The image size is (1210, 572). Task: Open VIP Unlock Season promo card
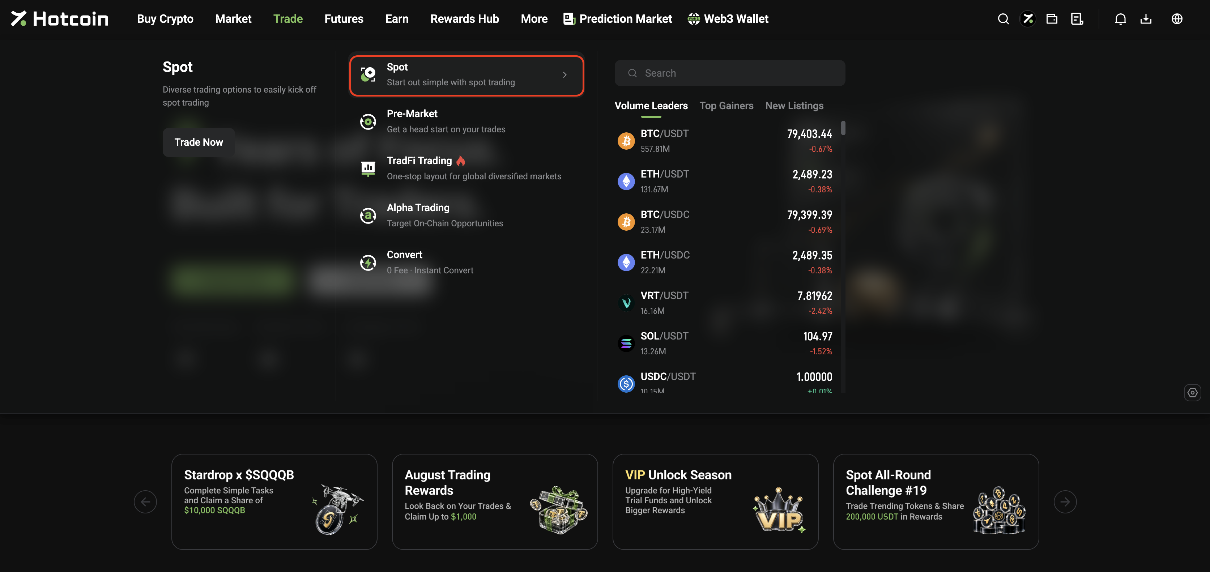point(715,501)
